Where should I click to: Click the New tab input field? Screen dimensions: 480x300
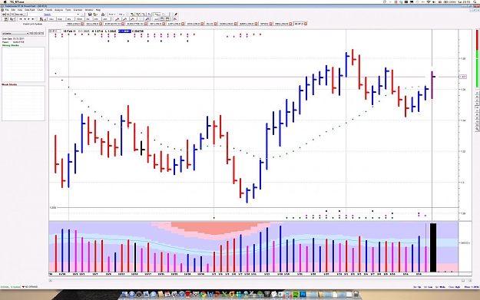click(x=20, y=15)
